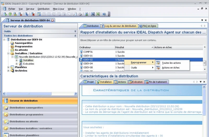
Task: Sort by the Actions en échec column header
Action: tap(178, 47)
